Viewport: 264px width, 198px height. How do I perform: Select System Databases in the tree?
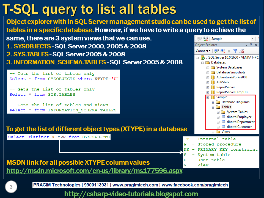pyautogui.click(x=229, y=67)
